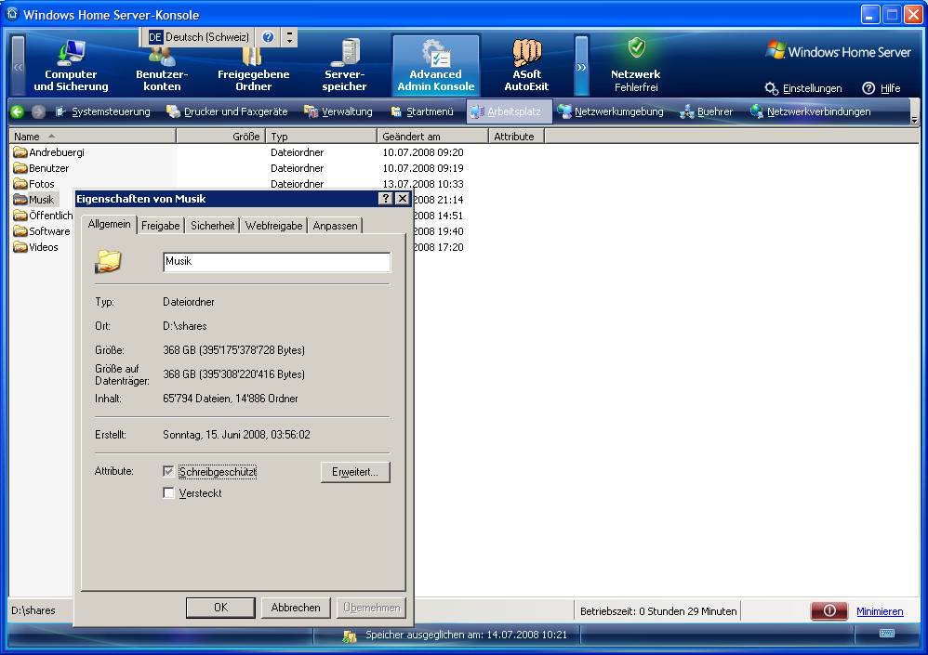This screenshot has width=928, height=655.
Task: Click the Musik folder name field
Action: coord(276,262)
